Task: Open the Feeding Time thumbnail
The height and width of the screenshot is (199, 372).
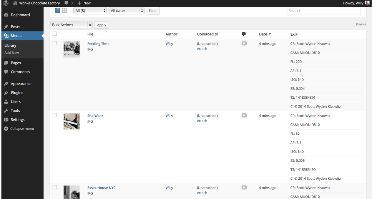Action: point(71,49)
